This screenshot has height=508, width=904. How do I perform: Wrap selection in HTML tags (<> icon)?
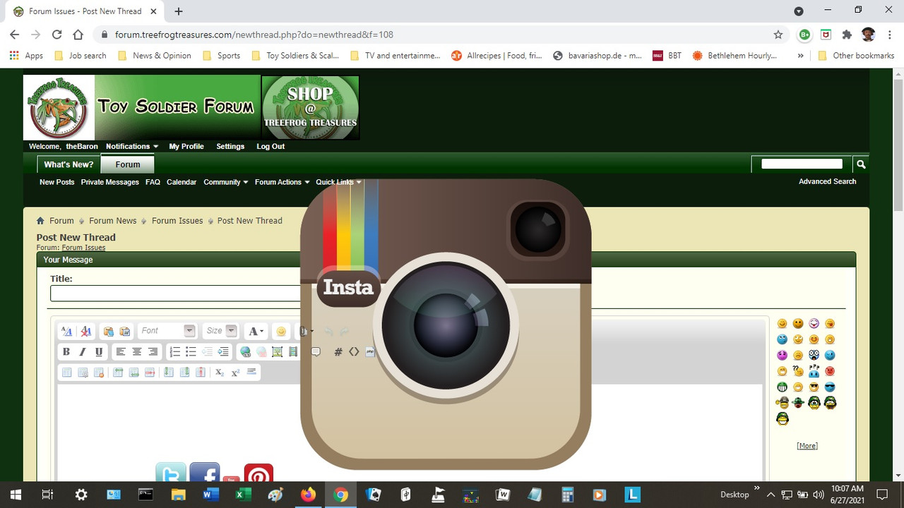pyautogui.click(x=354, y=351)
